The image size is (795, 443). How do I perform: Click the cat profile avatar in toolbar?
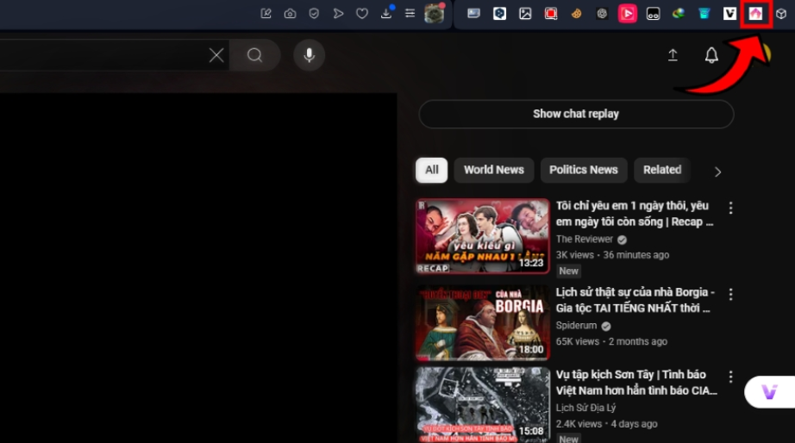tap(434, 14)
